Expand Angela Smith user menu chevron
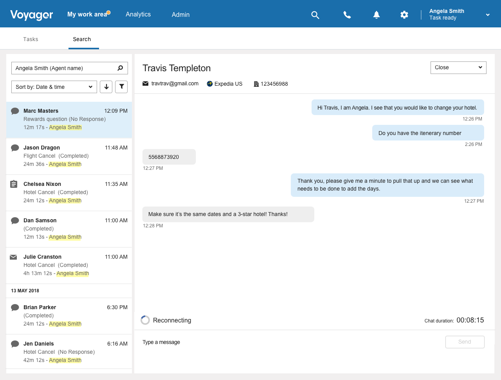 click(x=488, y=15)
